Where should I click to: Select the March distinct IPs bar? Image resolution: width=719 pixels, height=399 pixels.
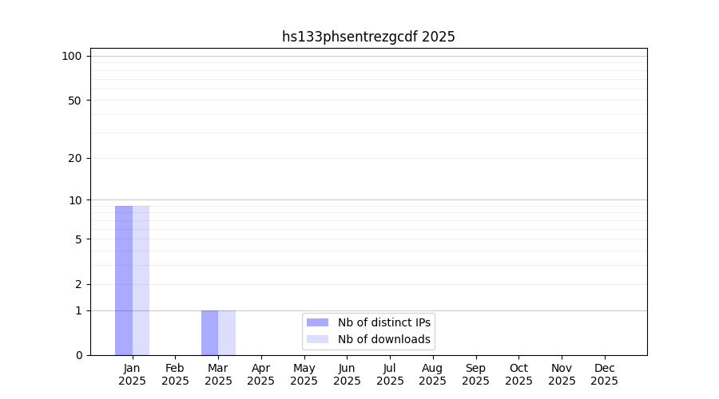pos(209,333)
